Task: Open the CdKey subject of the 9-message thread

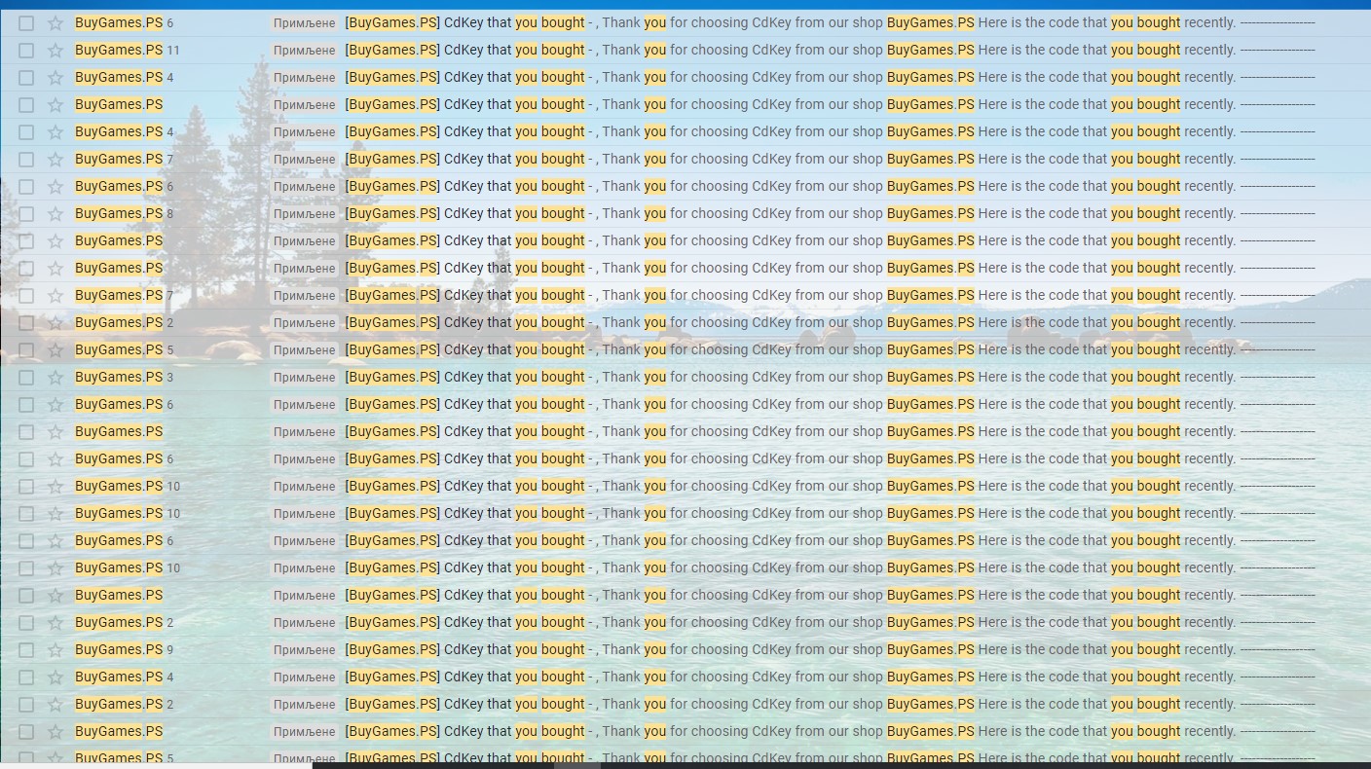Action: (465, 649)
